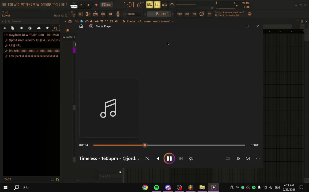Open the FILE menu
This screenshot has width=309, height=192.
[x=4, y=5]
